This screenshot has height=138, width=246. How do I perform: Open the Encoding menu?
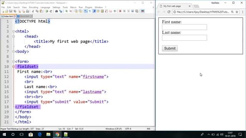(x=33, y=7)
